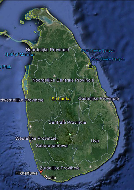
Task: Select the yellow Sri Lanka country label
Action: pyautogui.click(x=61, y=99)
